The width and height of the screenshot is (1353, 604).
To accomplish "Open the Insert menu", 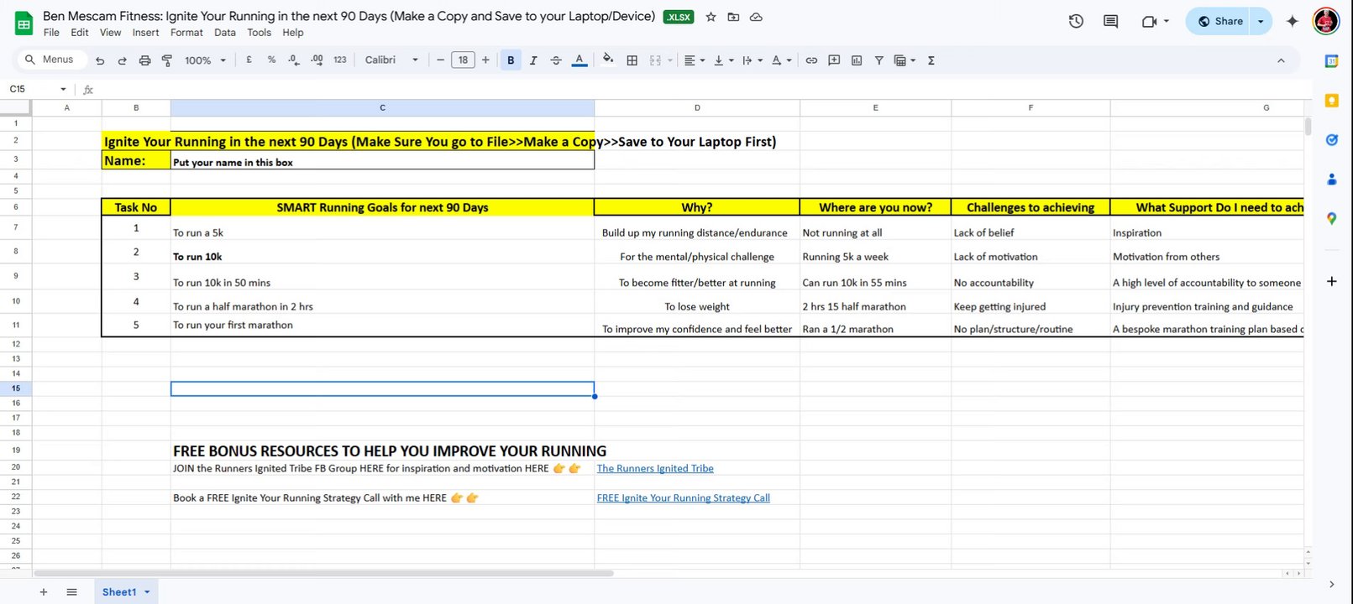I will [x=145, y=33].
